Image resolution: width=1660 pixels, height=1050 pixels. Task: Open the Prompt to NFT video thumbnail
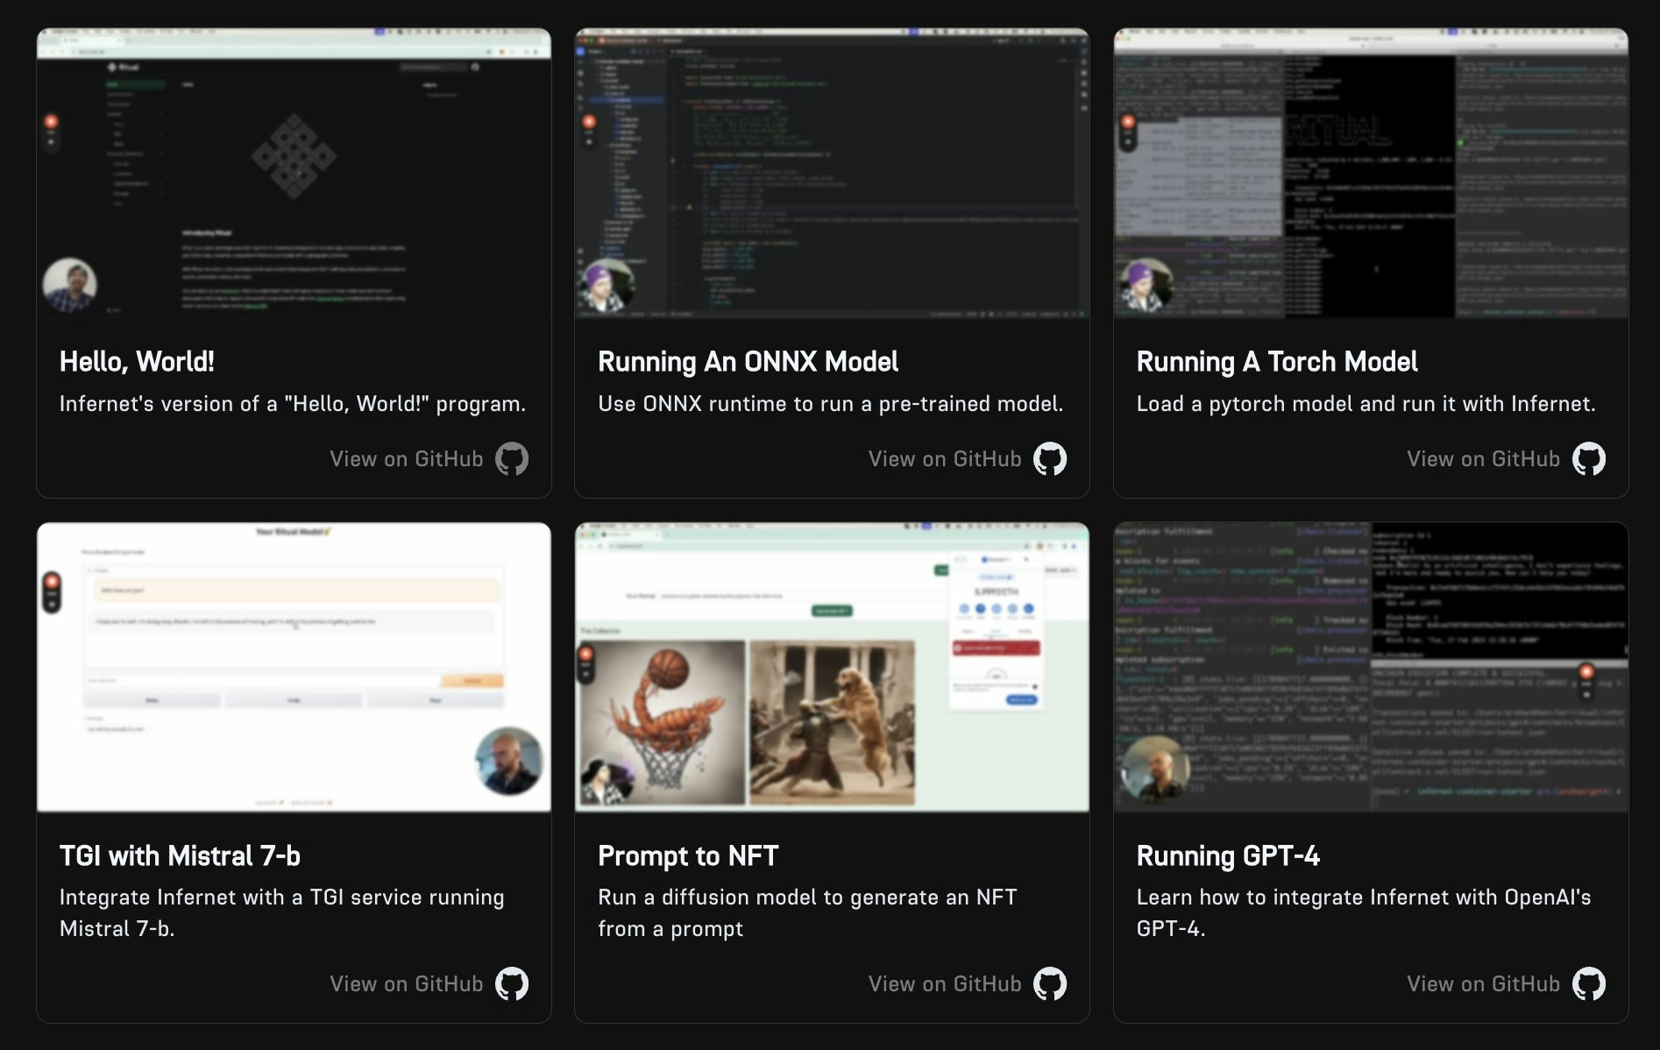(x=832, y=667)
